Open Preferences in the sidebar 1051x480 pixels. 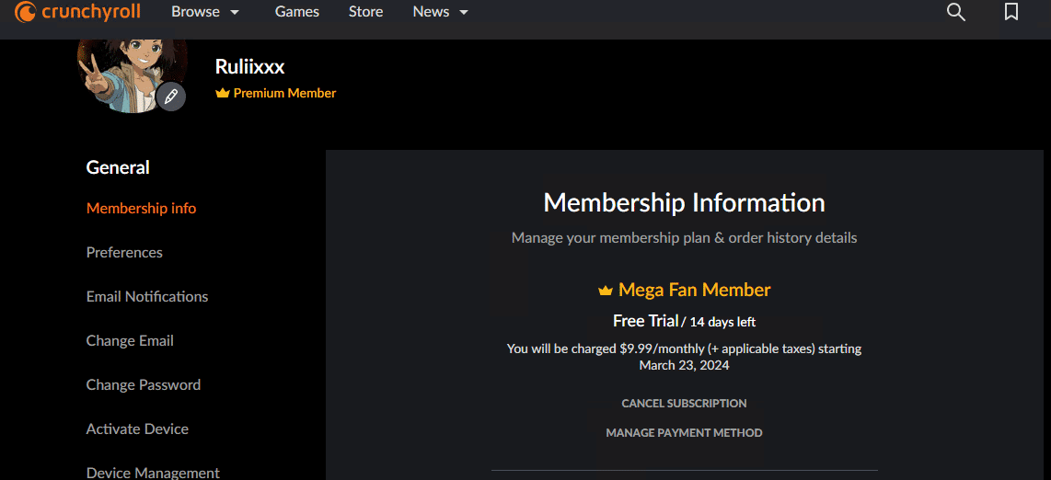click(x=124, y=253)
